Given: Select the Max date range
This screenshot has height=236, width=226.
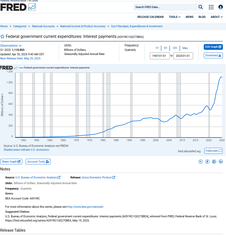Looking at the screenshot, I should pyautogui.click(x=185, y=48).
